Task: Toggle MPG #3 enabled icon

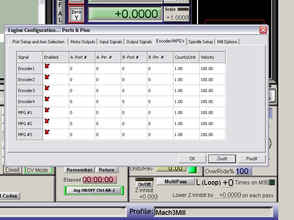Action: pyautogui.click(x=47, y=132)
